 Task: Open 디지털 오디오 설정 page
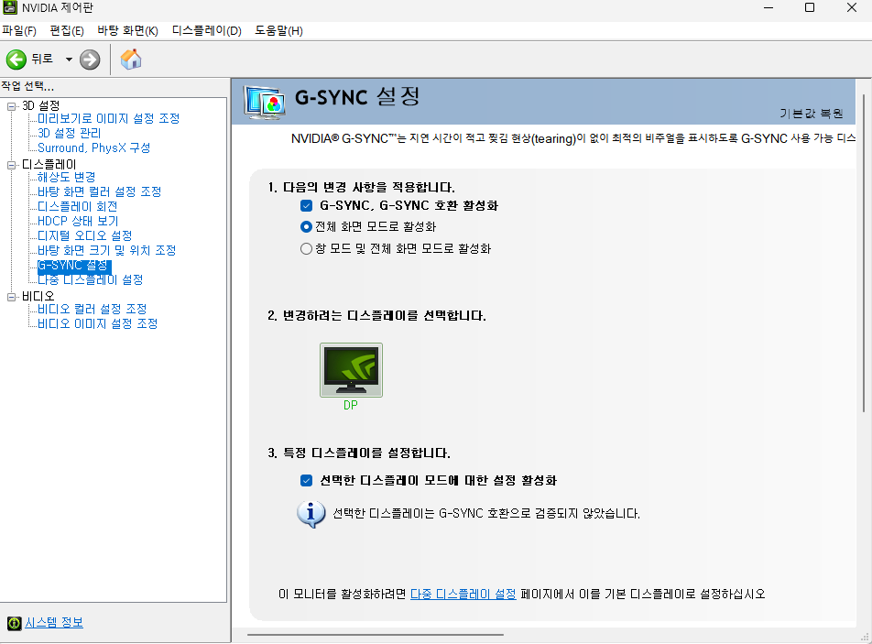coord(84,235)
